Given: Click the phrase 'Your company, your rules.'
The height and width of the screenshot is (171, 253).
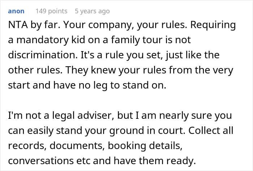Looking at the screenshot, I should (125, 25).
